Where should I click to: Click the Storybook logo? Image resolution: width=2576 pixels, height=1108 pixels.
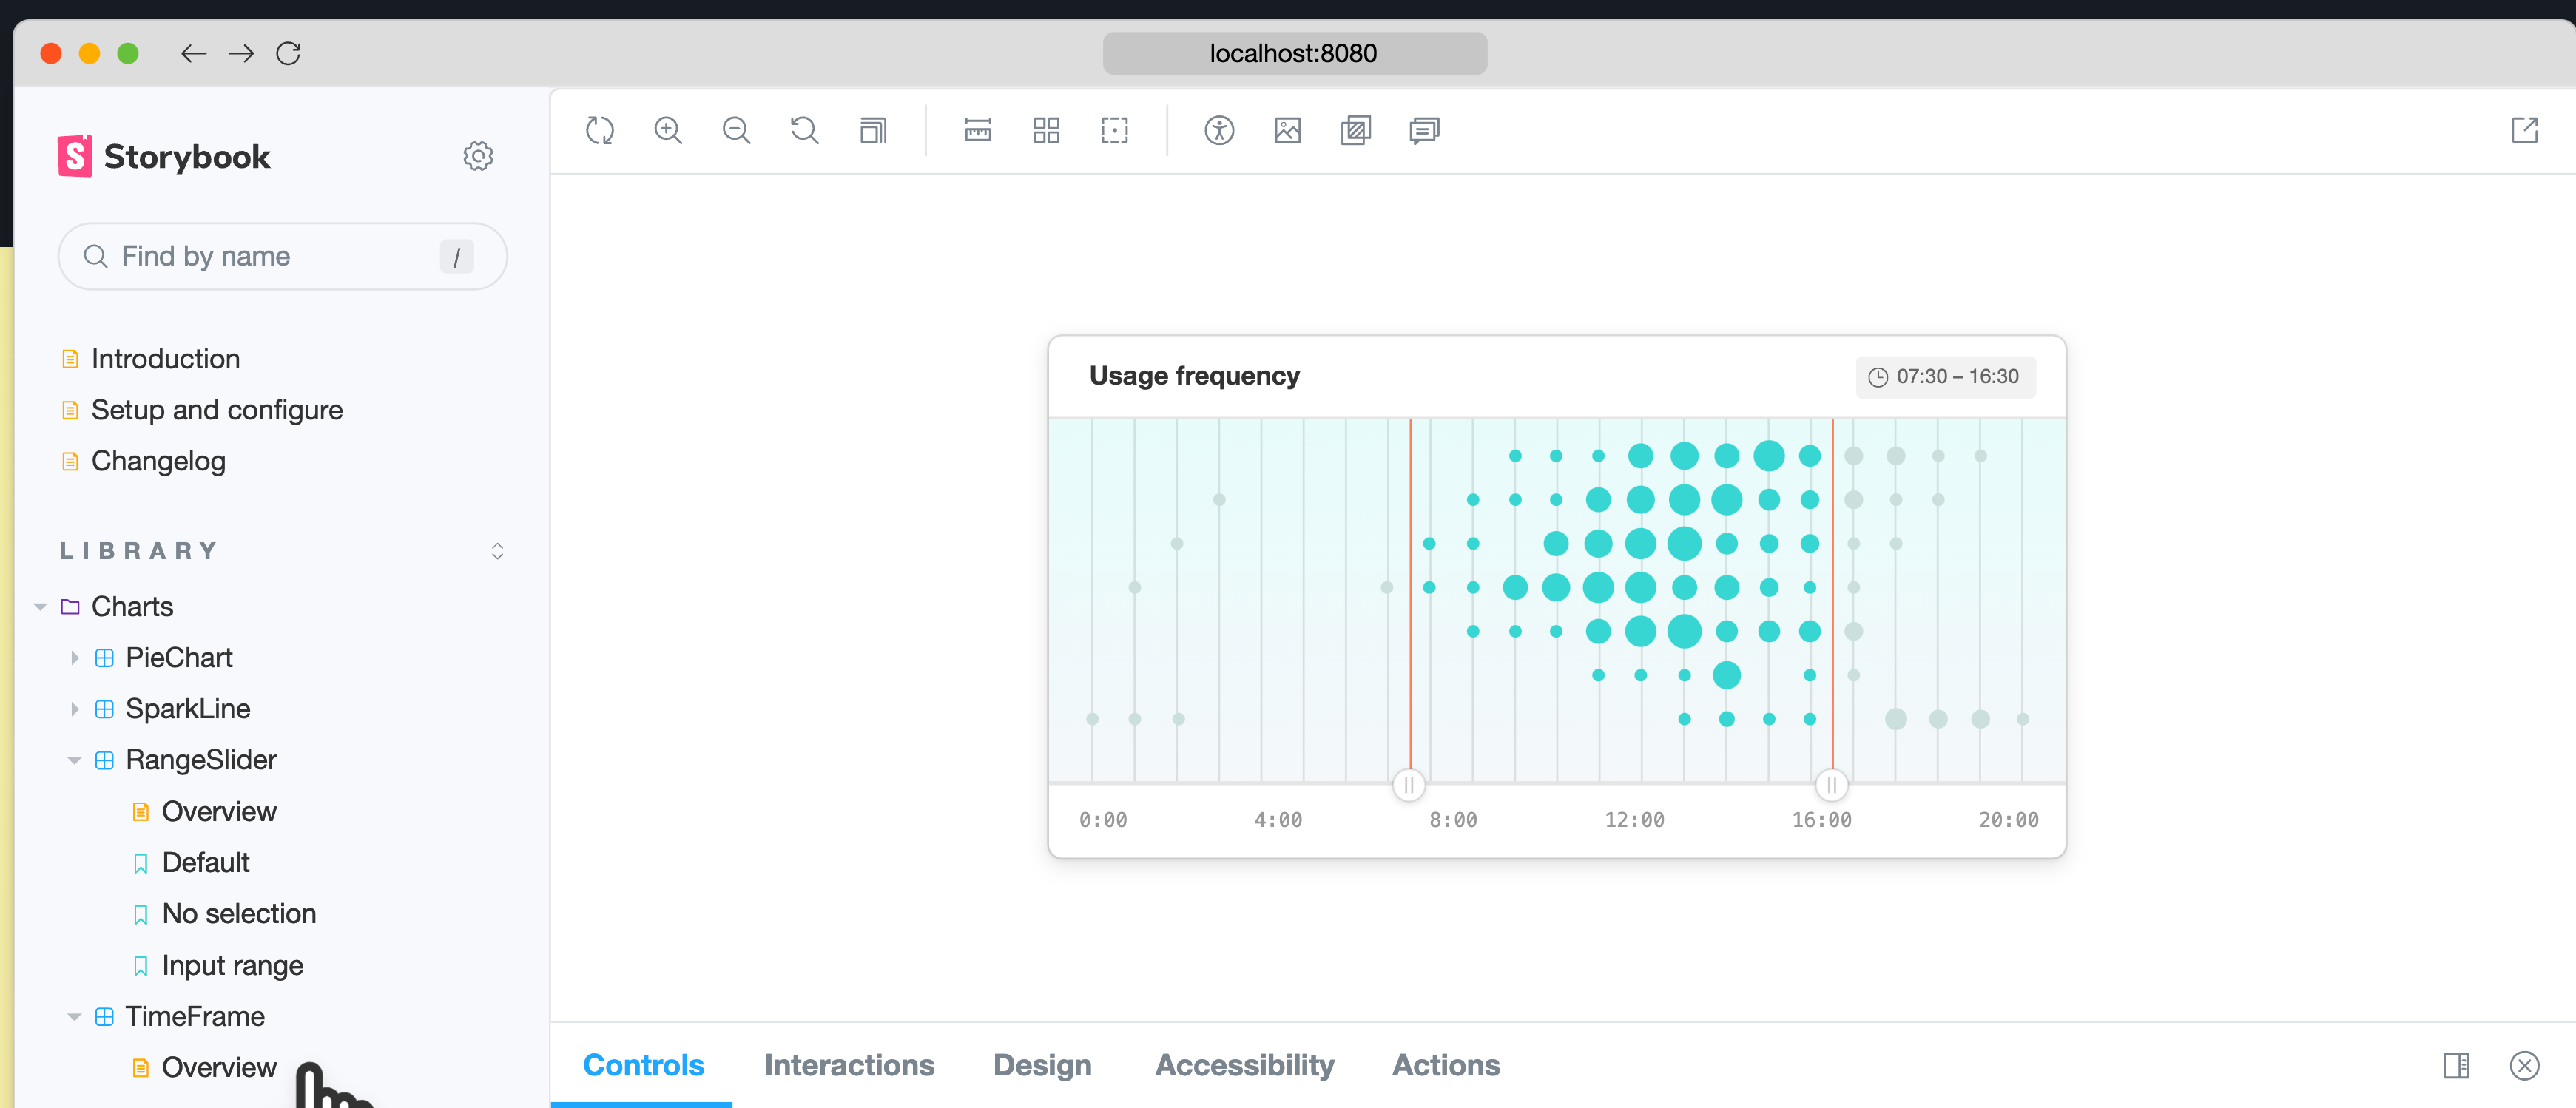point(164,156)
